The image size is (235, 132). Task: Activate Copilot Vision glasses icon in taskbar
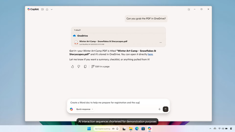[113, 129]
